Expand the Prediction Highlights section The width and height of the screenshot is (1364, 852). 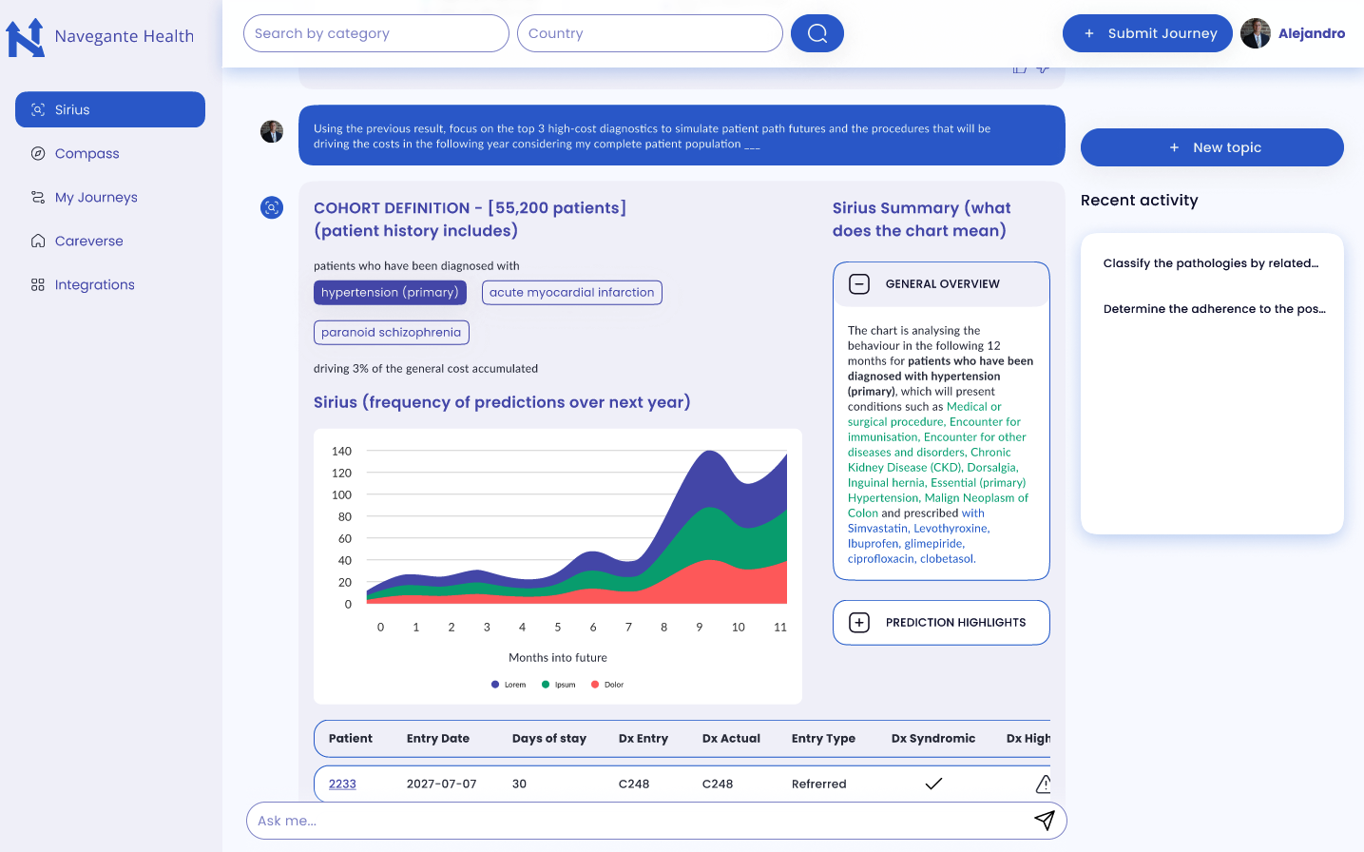click(859, 622)
